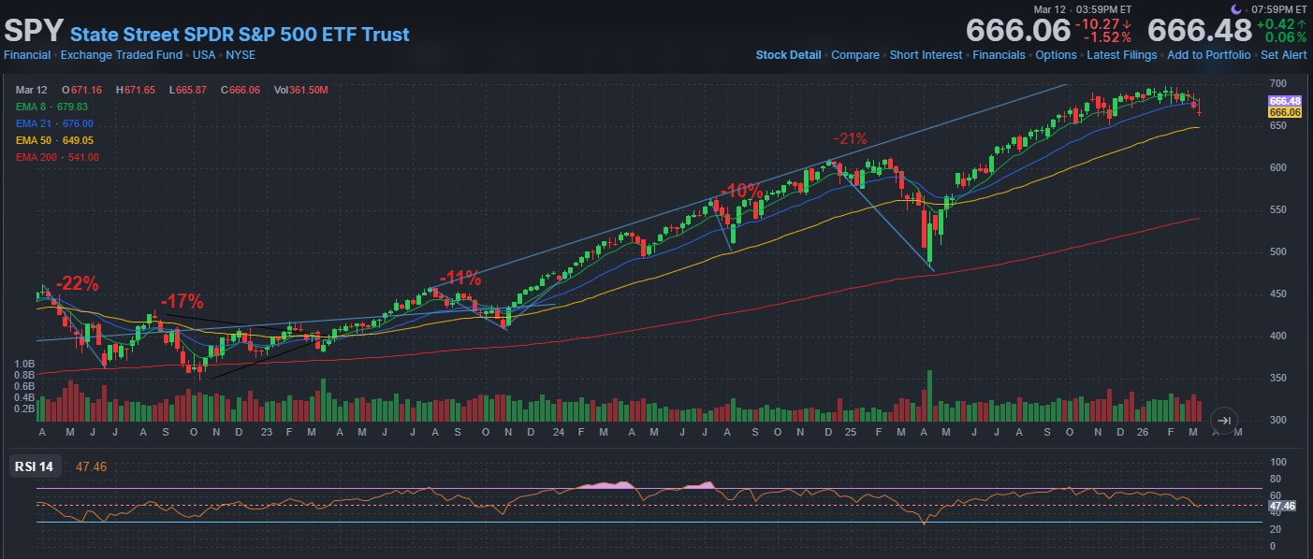Click the Vol 361.50M readout
Image resolution: width=1313 pixels, height=559 pixels.
coord(300,90)
